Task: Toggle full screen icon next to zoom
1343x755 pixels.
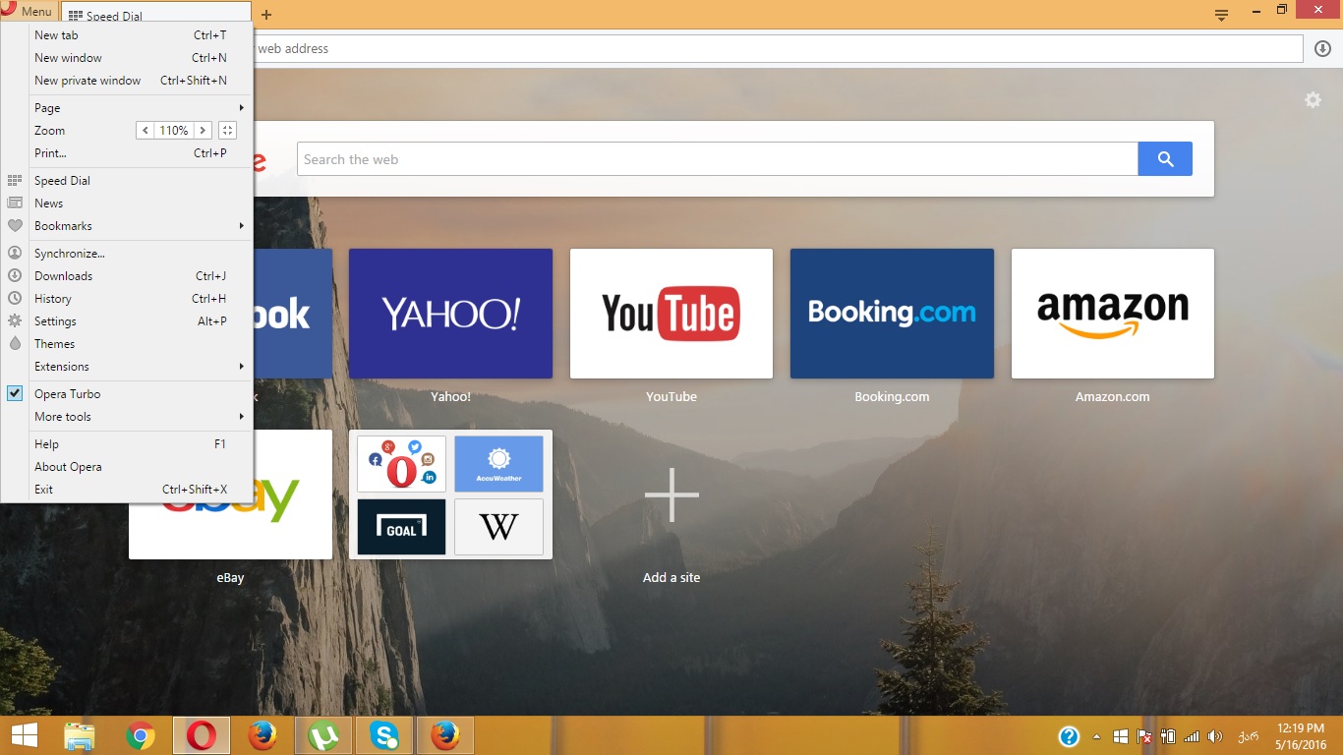Action: point(227,131)
